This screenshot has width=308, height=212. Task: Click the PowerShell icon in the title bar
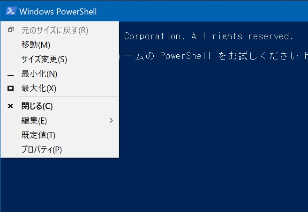11,11
